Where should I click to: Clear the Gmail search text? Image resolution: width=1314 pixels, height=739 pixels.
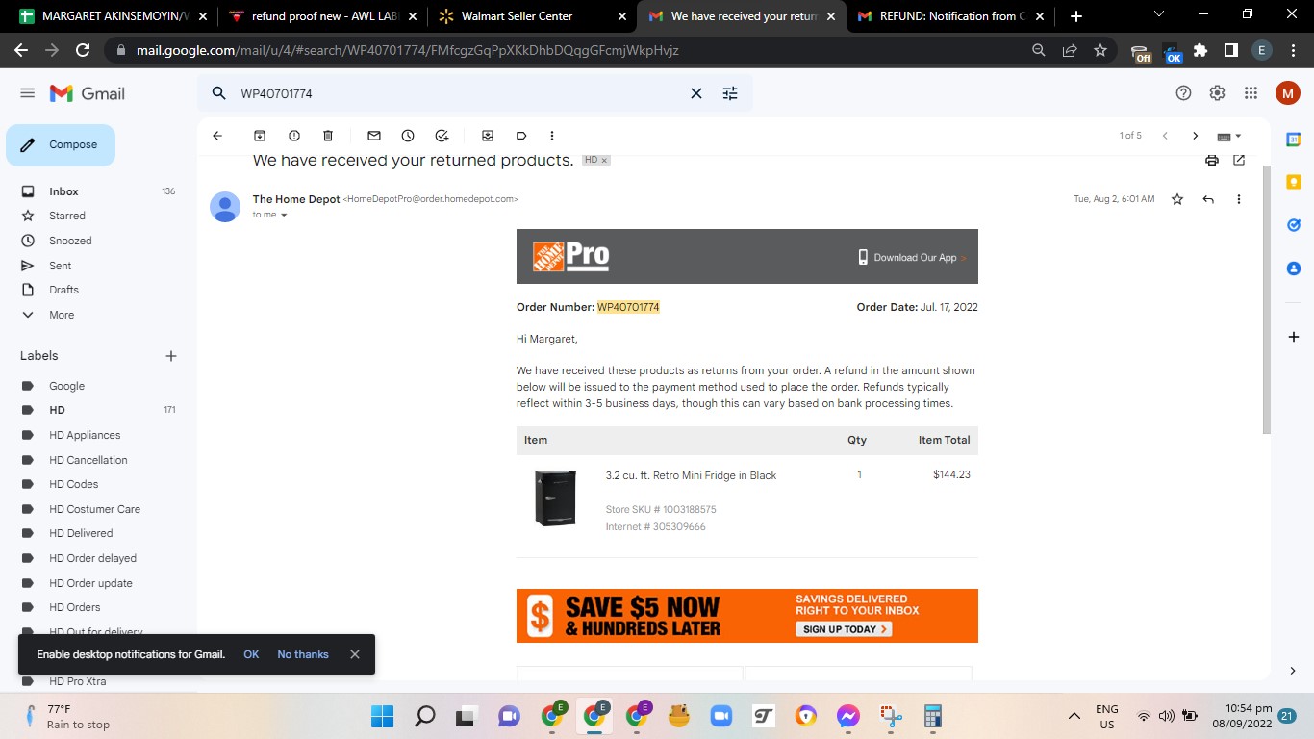click(696, 93)
